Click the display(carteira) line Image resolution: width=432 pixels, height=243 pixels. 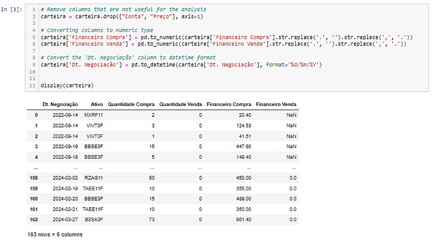[x=67, y=85]
